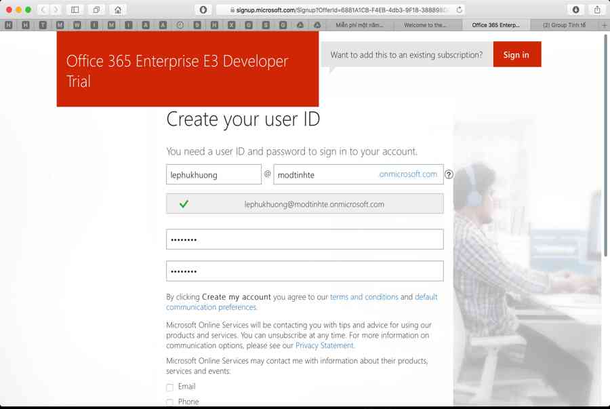610x409 pixels.
Task: Open the tab overview icon in toolbar
Action: [96, 10]
